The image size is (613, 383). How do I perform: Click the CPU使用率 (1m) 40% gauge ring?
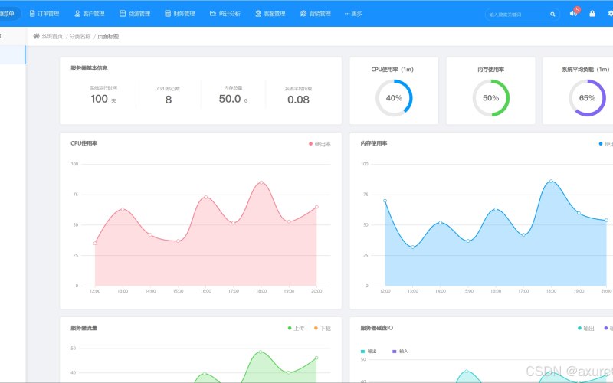tap(394, 98)
